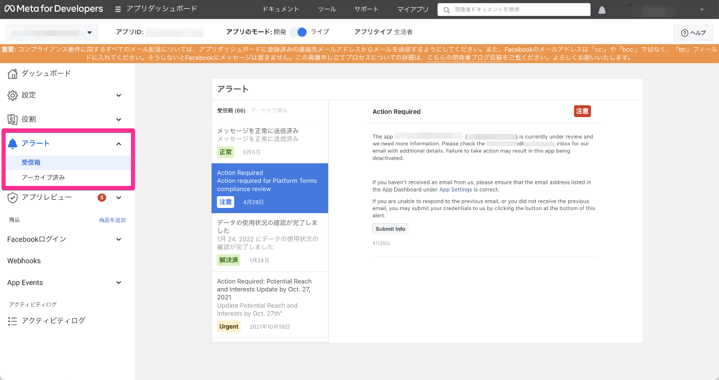Select アーカイブ済み in the sidebar

[43, 178]
